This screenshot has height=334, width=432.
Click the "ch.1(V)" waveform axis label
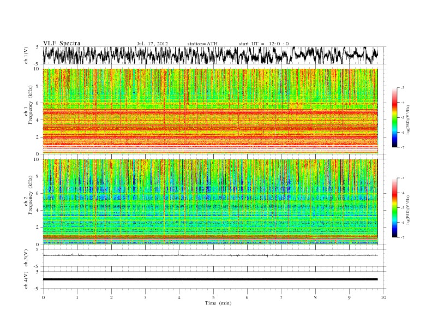click(26, 55)
